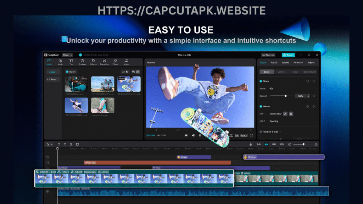Uncheck the Effects checkbox
This screenshot has width=363, height=204.
tap(261, 106)
